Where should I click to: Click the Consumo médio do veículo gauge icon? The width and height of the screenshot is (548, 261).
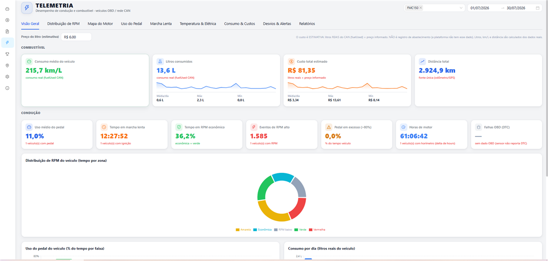point(29,61)
